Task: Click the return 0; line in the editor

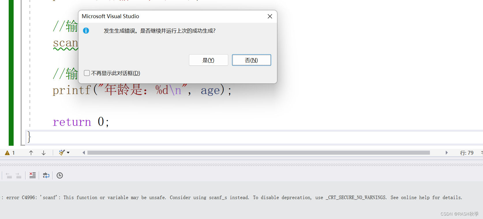Action: (x=81, y=122)
